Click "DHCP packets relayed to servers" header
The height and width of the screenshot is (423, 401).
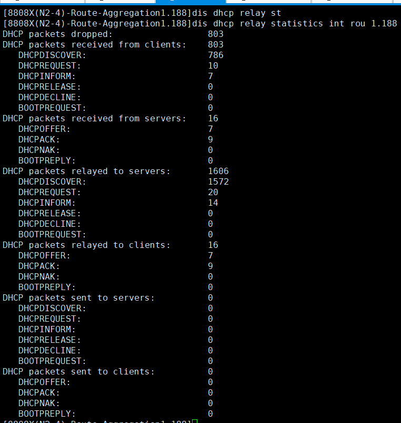(87, 171)
